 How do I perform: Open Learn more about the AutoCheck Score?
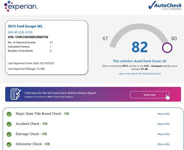coord(139,74)
